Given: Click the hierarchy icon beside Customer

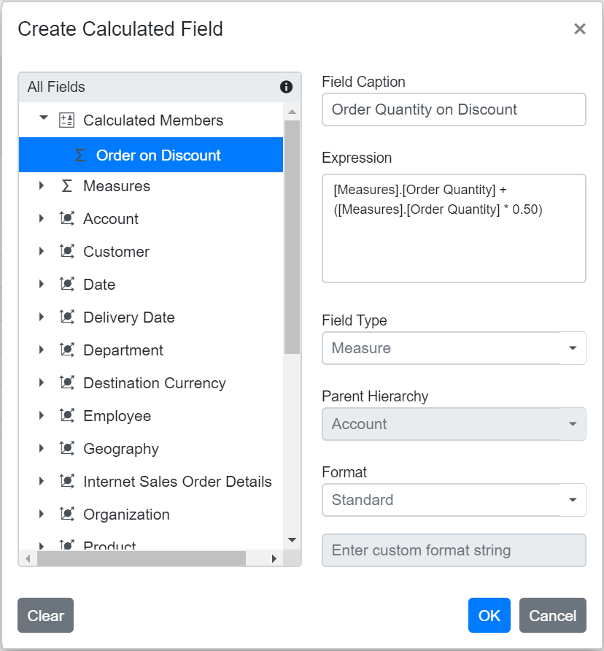Looking at the screenshot, I should pos(67,251).
